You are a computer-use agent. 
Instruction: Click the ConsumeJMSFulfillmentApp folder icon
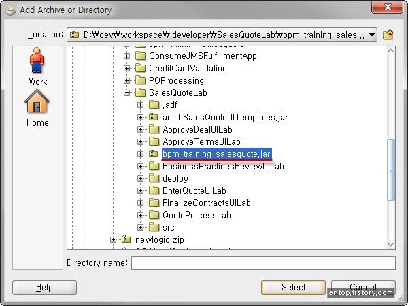point(141,56)
